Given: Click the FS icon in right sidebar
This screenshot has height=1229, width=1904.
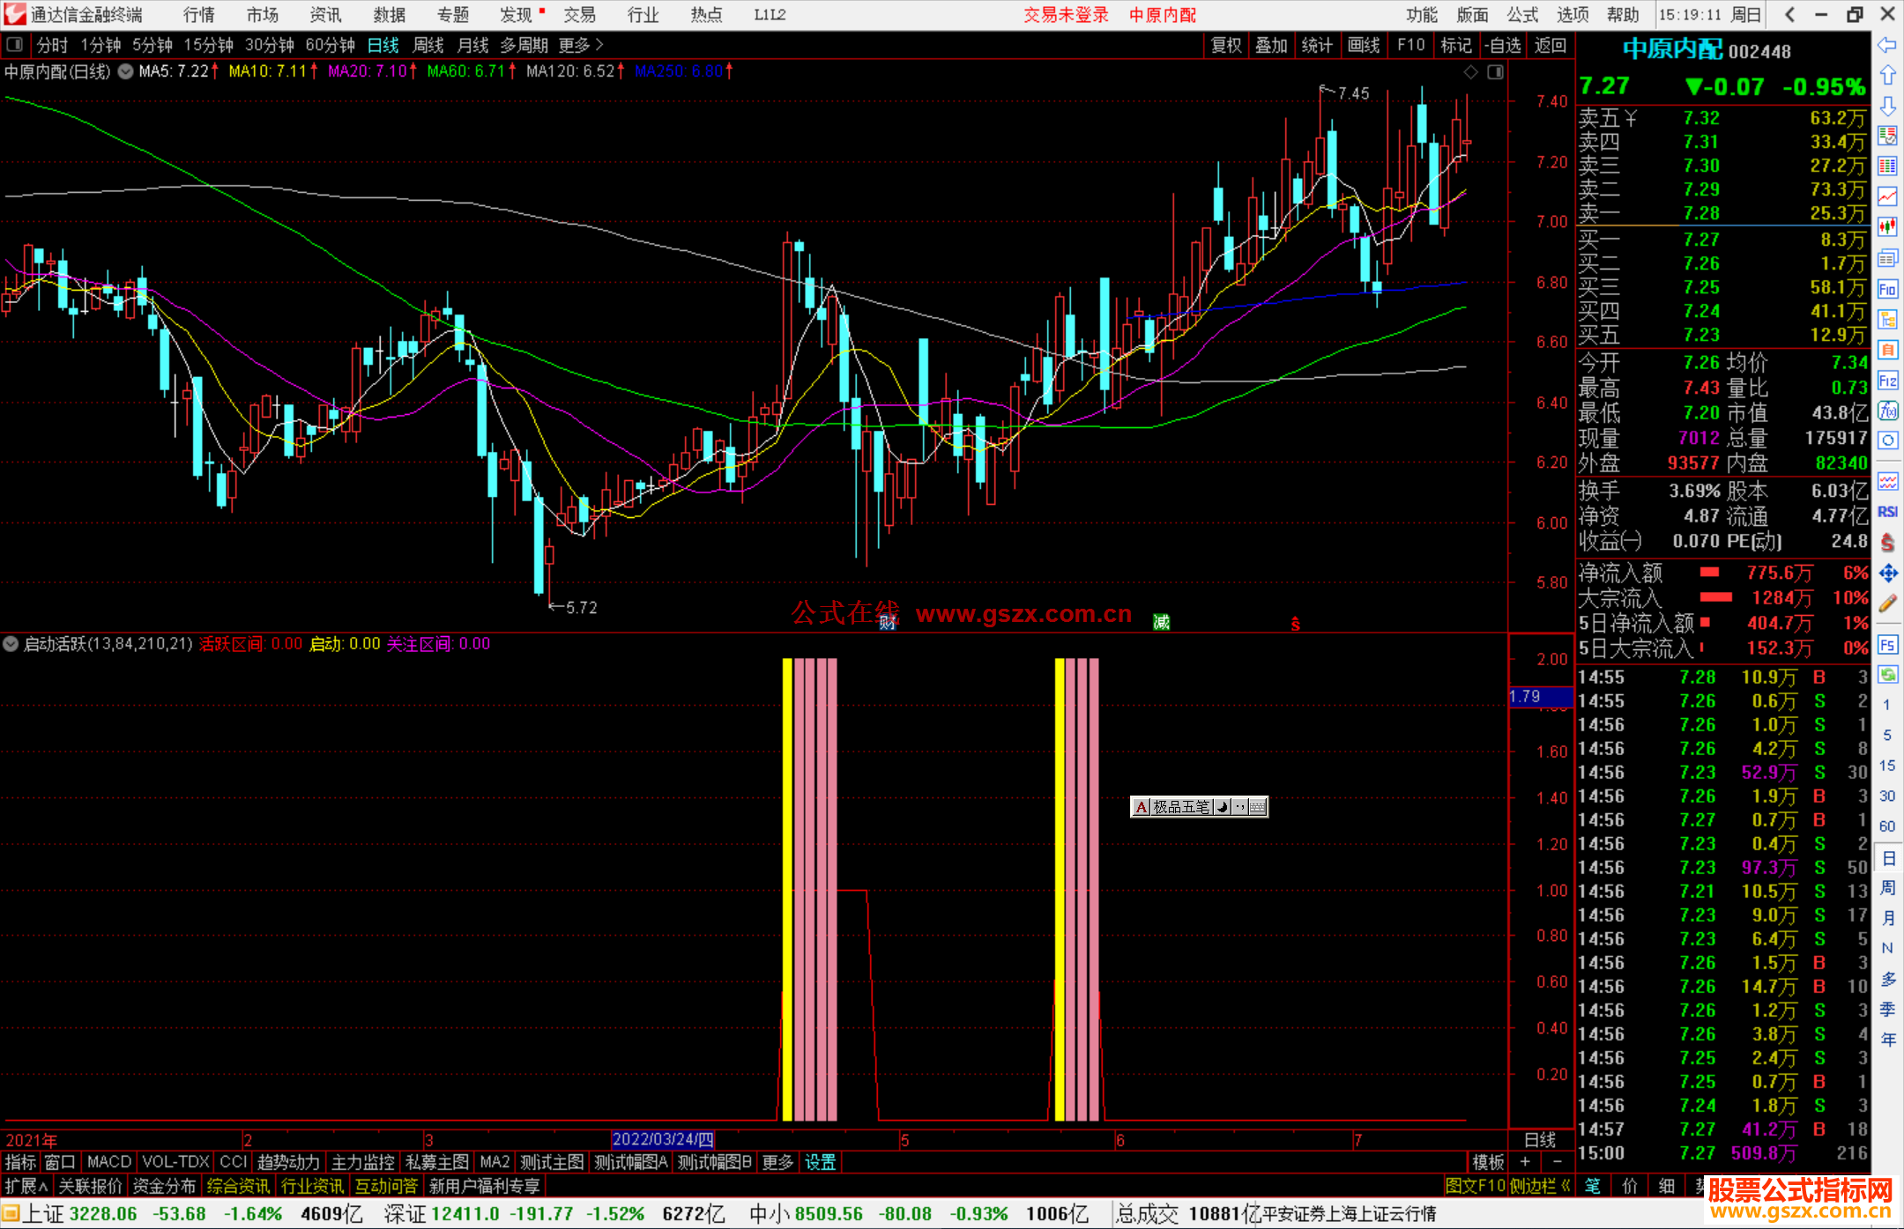Looking at the screenshot, I should [1887, 645].
